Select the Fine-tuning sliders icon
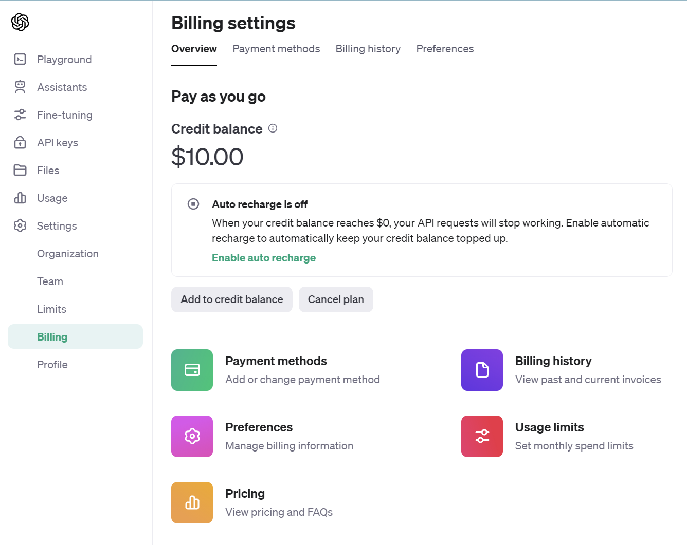Screen dimensions: 687x545 20,115
